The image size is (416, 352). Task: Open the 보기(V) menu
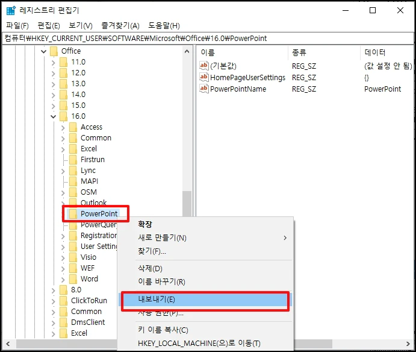81,25
